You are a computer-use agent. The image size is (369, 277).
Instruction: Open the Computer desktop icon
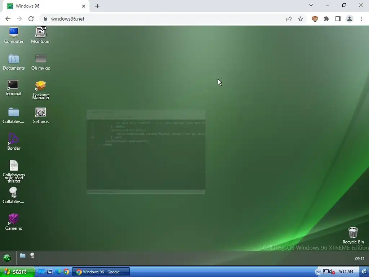[14, 35]
